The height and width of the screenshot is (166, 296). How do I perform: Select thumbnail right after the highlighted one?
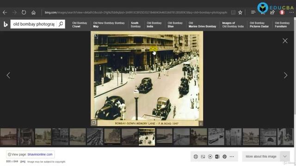click(x=164, y=137)
